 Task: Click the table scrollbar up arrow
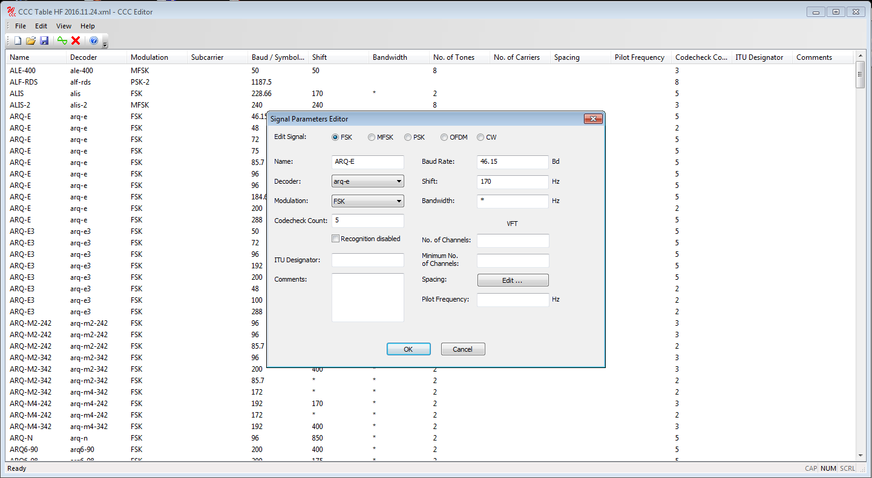pos(861,56)
